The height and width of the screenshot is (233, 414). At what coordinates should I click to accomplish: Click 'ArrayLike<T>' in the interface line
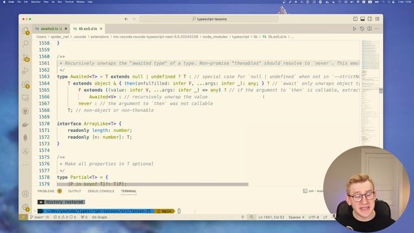(x=100, y=124)
